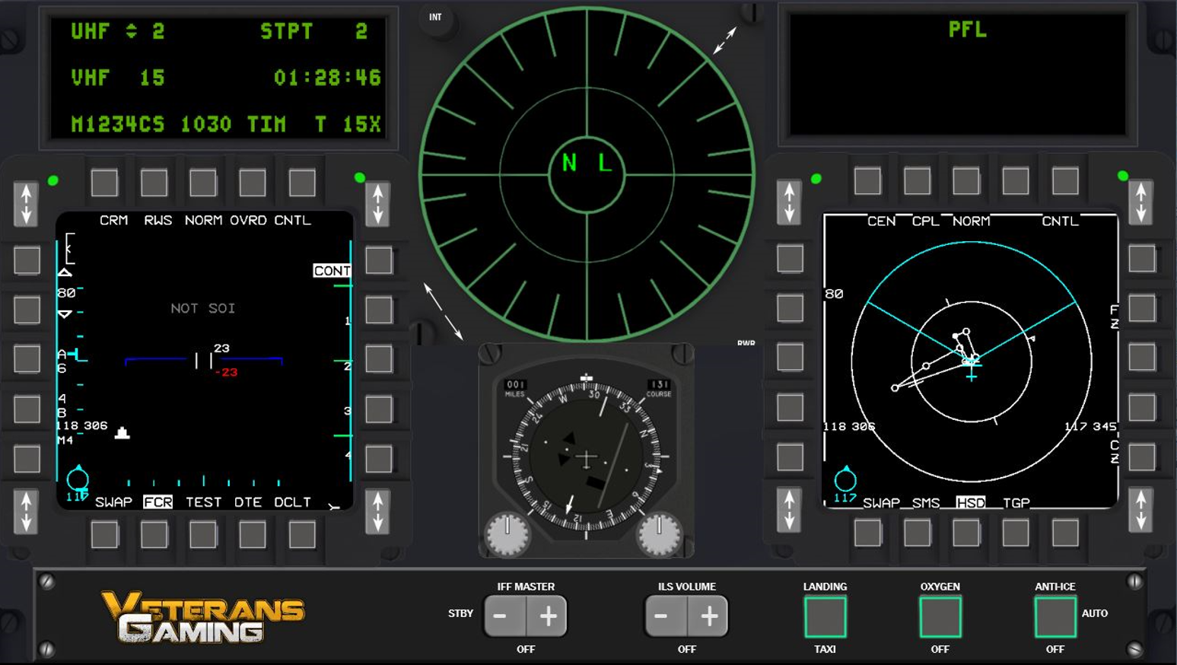Toggle the OXYGEN switch
Screen dimensions: 1177x665
tap(940, 616)
